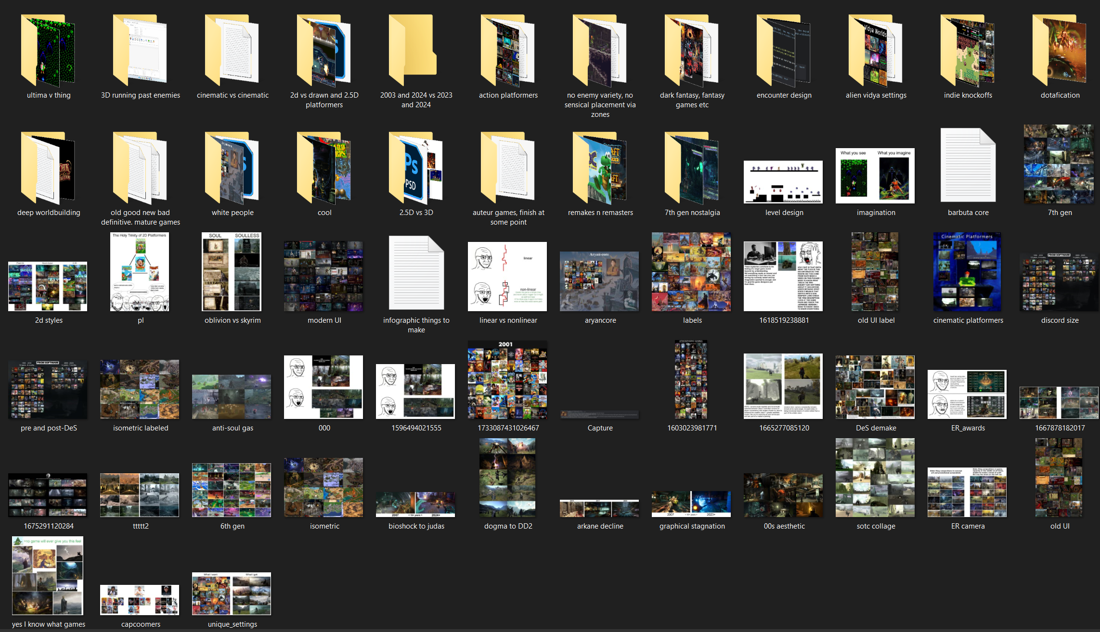Select the 'bioshock to judas' thumbnail
The image size is (1100, 632).
click(415, 505)
